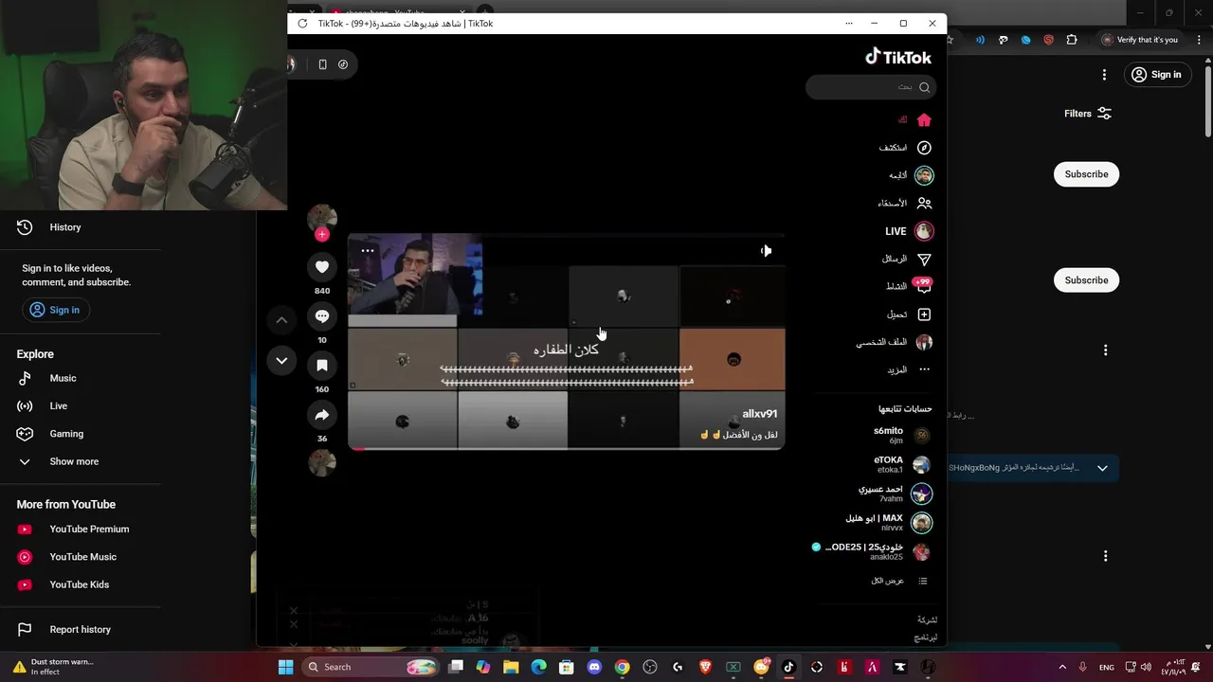Click the Verify that it's you profile chip
The image size is (1213, 682).
pyautogui.click(x=1140, y=40)
